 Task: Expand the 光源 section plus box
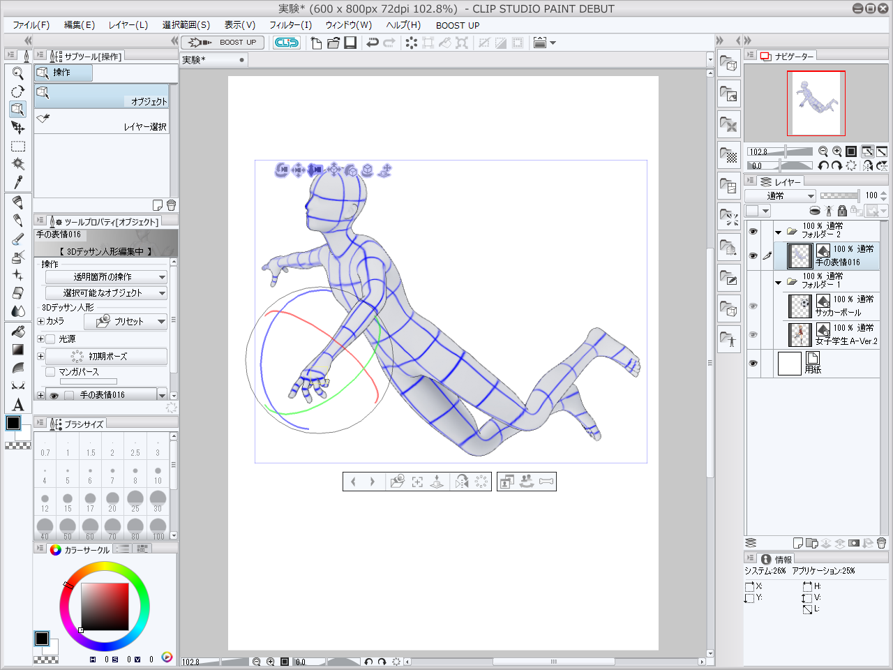click(x=40, y=339)
